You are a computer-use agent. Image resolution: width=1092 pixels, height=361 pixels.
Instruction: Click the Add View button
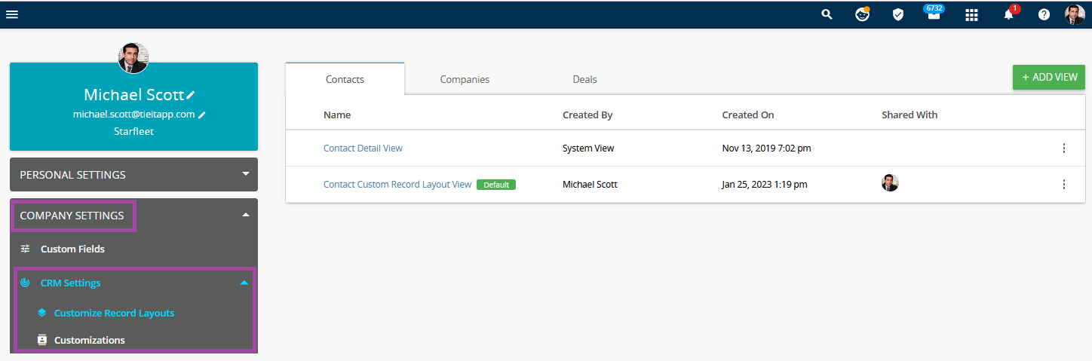[1049, 77]
